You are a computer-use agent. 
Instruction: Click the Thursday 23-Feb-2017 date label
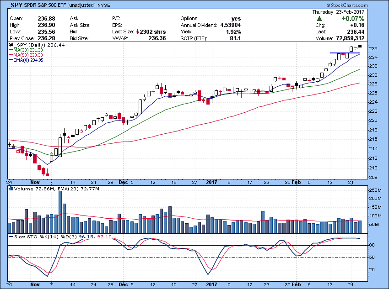338,12
